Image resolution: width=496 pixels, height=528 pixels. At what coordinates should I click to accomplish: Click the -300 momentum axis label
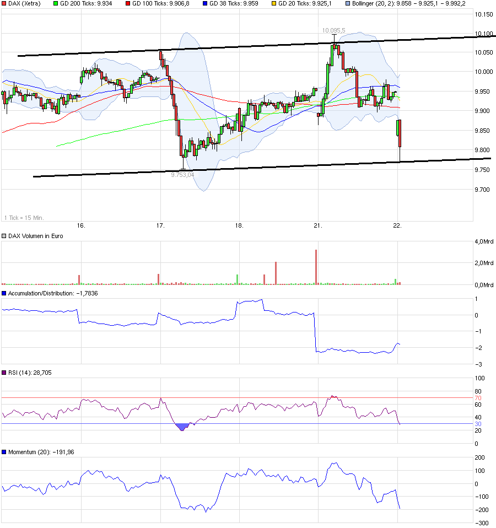coord(481,523)
